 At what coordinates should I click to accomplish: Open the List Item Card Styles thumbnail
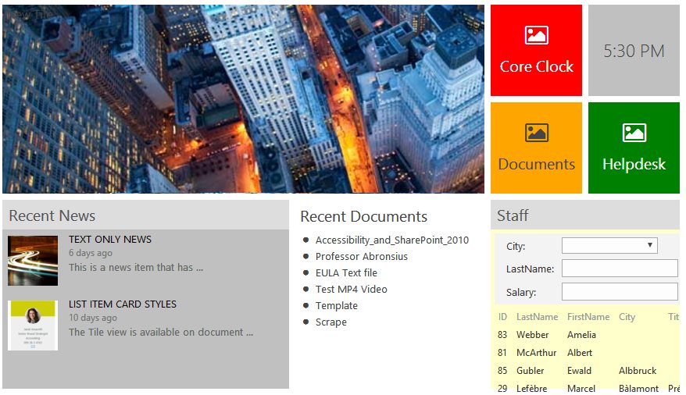coord(33,326)
